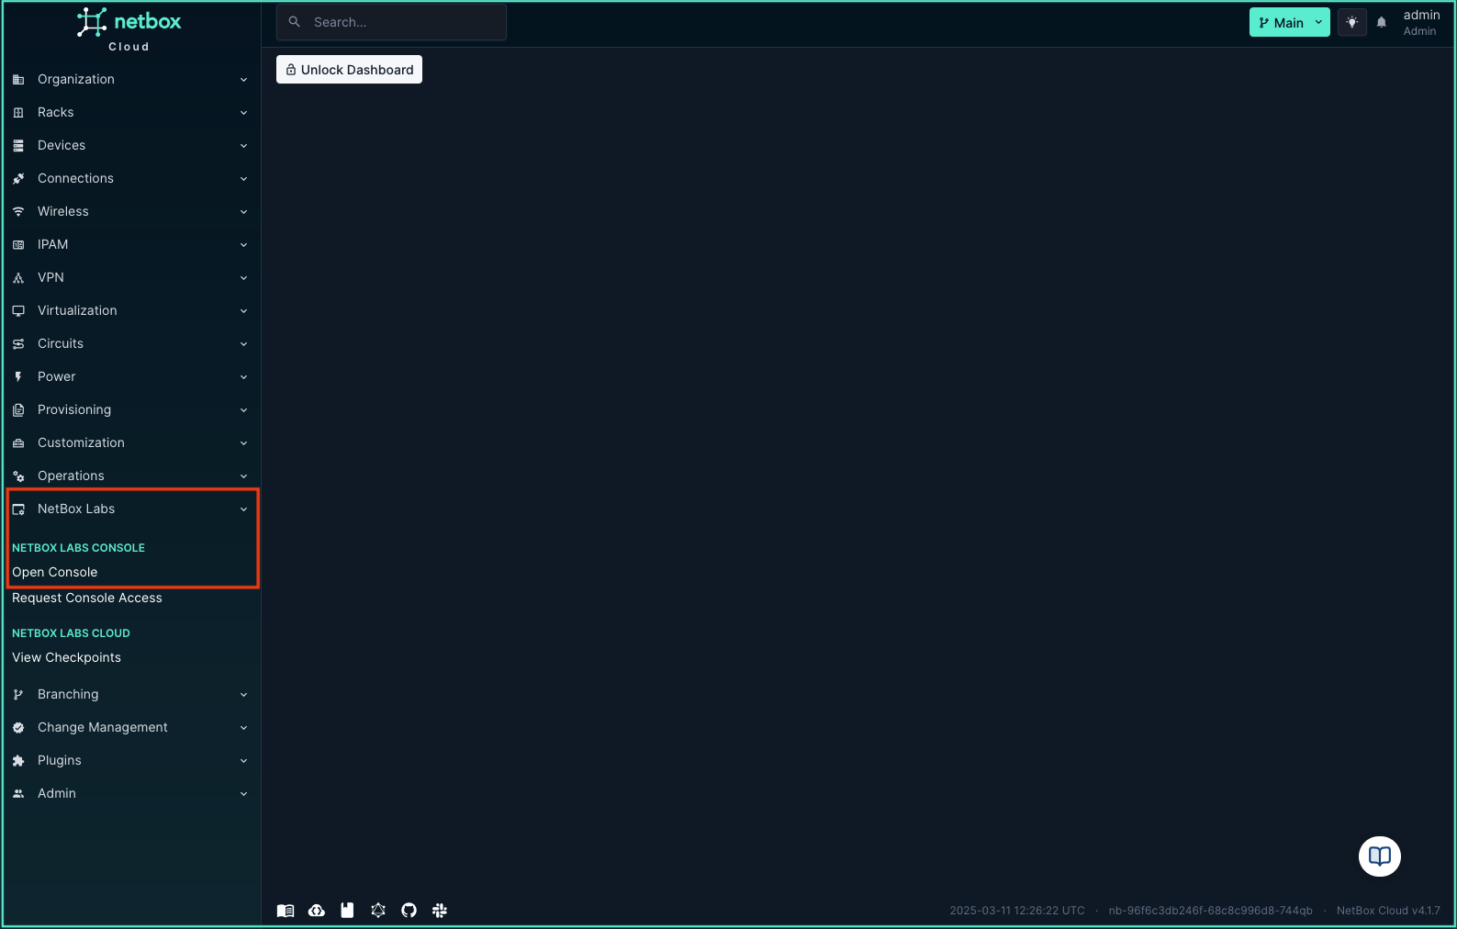
Task: Unlock the dashboard
Action: point(349,70)
